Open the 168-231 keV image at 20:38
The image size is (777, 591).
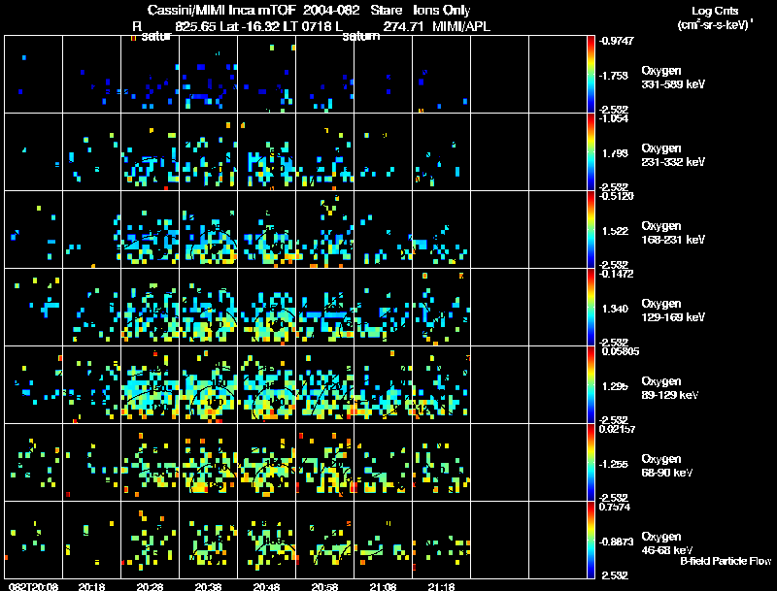point(209,229)
